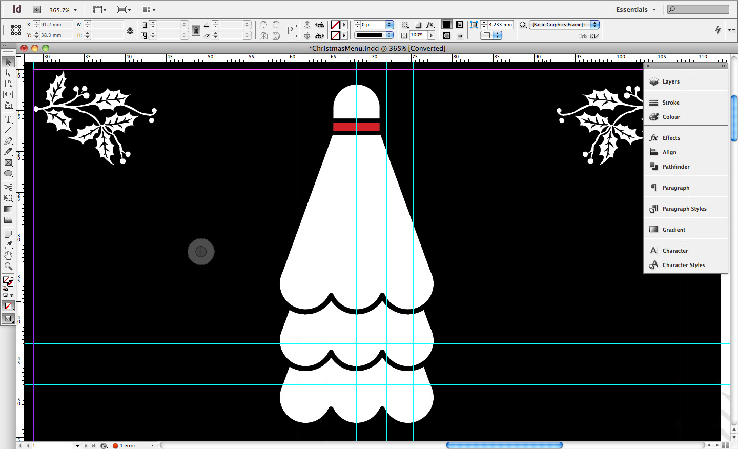Select the Type tool
Image resolution: width=738 pixels, height=449 pixels.
click(x=8, y=119)
